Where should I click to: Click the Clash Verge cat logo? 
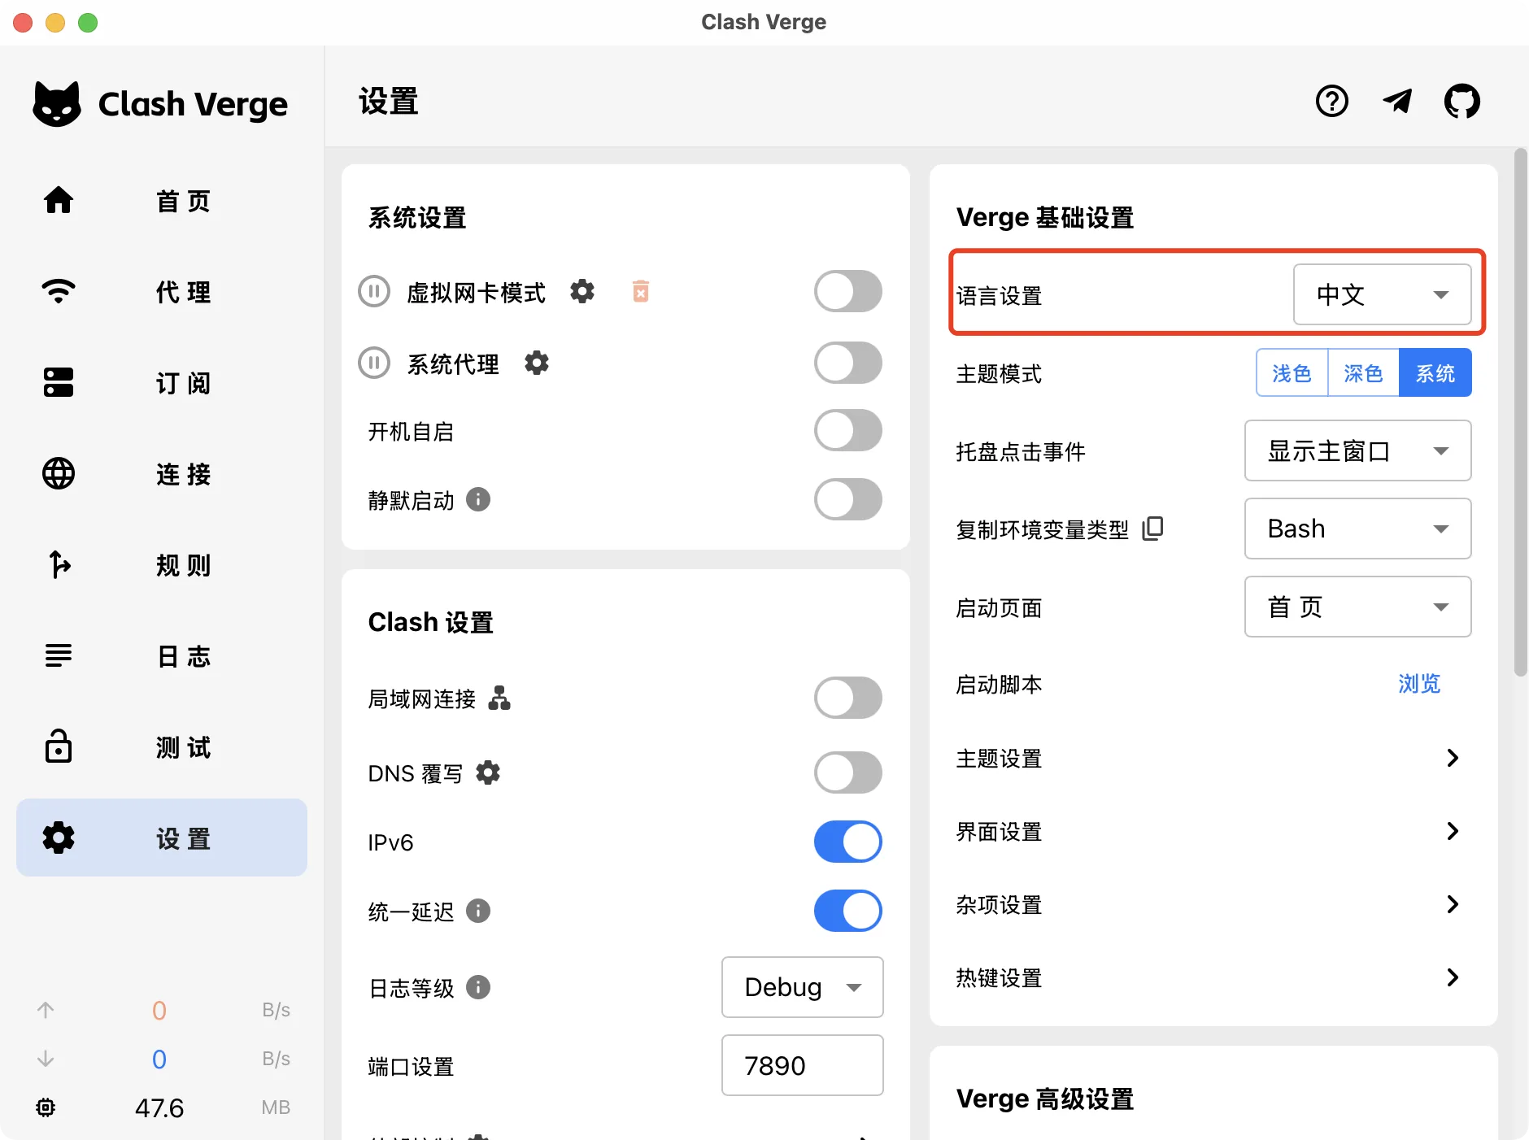(x=58, y=102)
